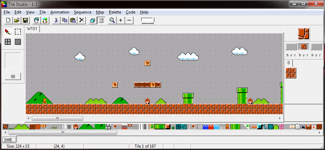
Task: Select the empty left layer tile box
Action: point(291,47)
